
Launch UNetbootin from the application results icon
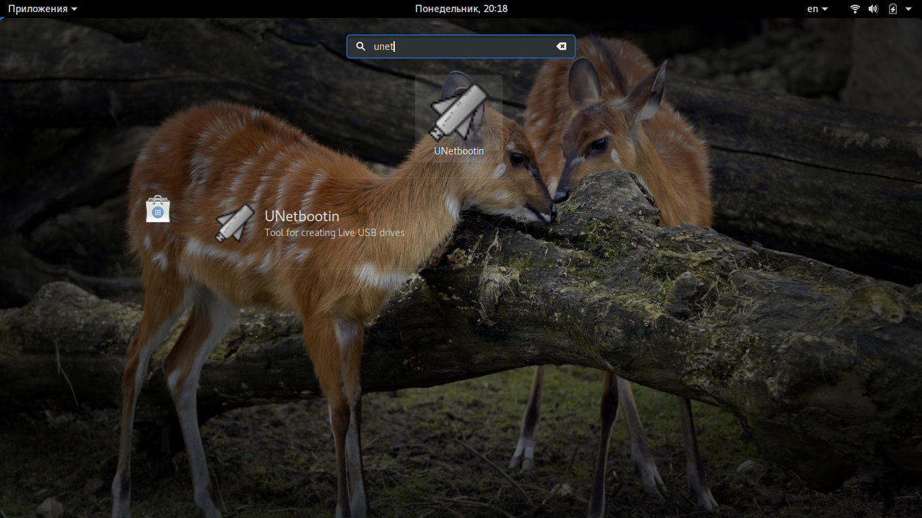[458, 111]
